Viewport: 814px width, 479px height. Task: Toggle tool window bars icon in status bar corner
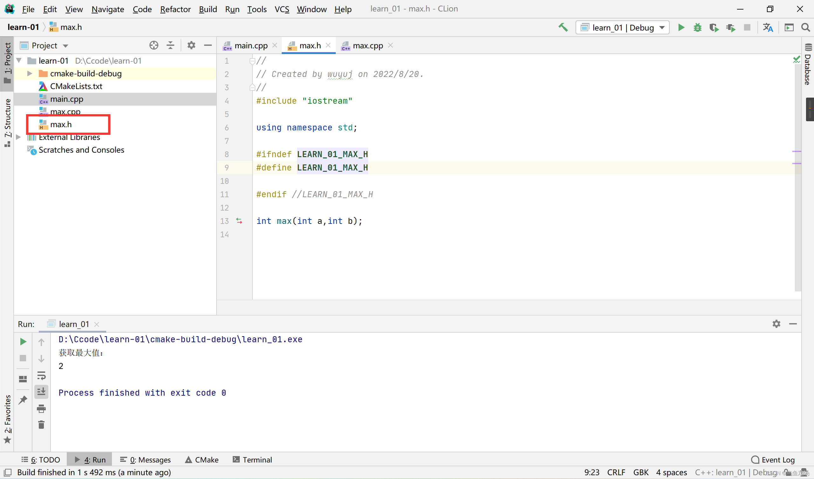click(8, 472)
